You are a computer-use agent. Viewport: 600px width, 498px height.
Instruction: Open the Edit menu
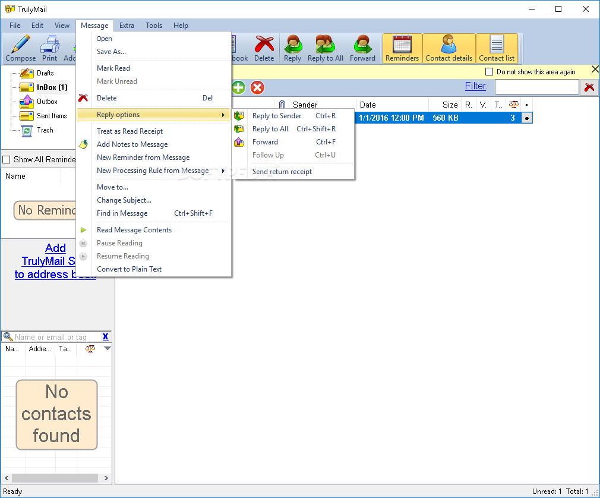(37, 26)
